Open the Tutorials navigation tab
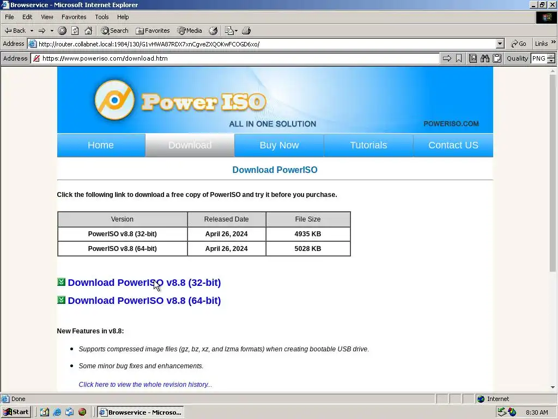558x419 pixels. coord(368,145)
